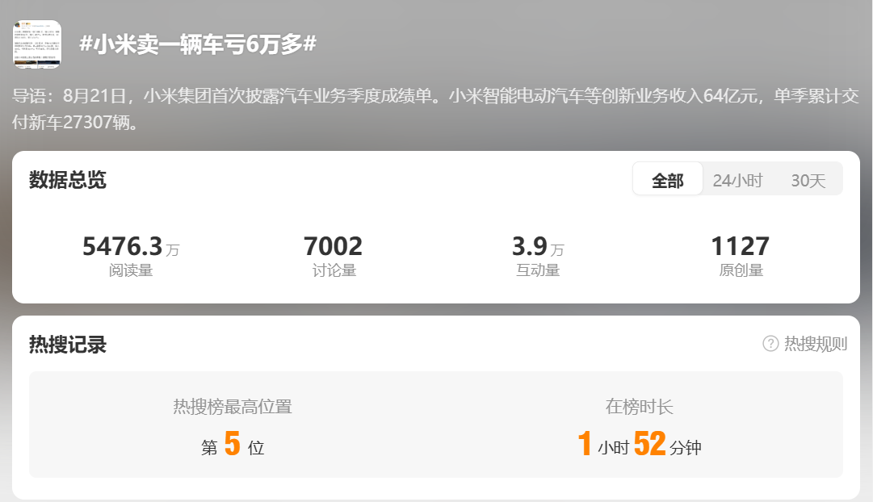This screenshot has width=873, height=502.
Task: Click the 数据总览 heading
Action: coord(68,180)
